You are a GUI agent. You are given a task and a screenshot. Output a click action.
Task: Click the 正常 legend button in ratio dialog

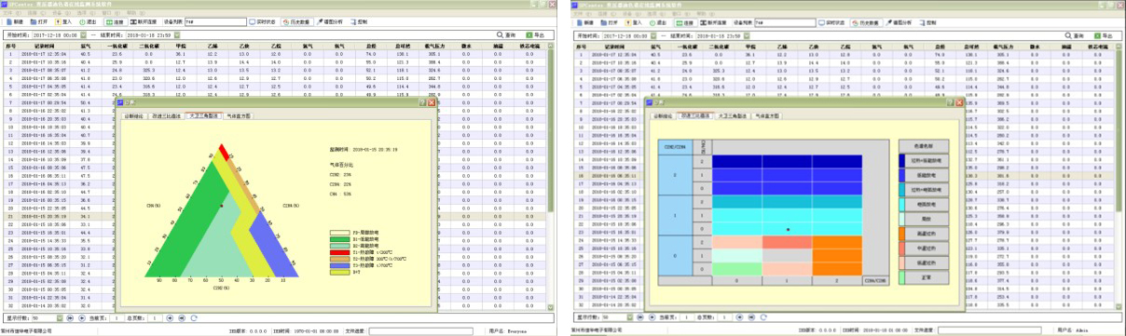[924, 276]
